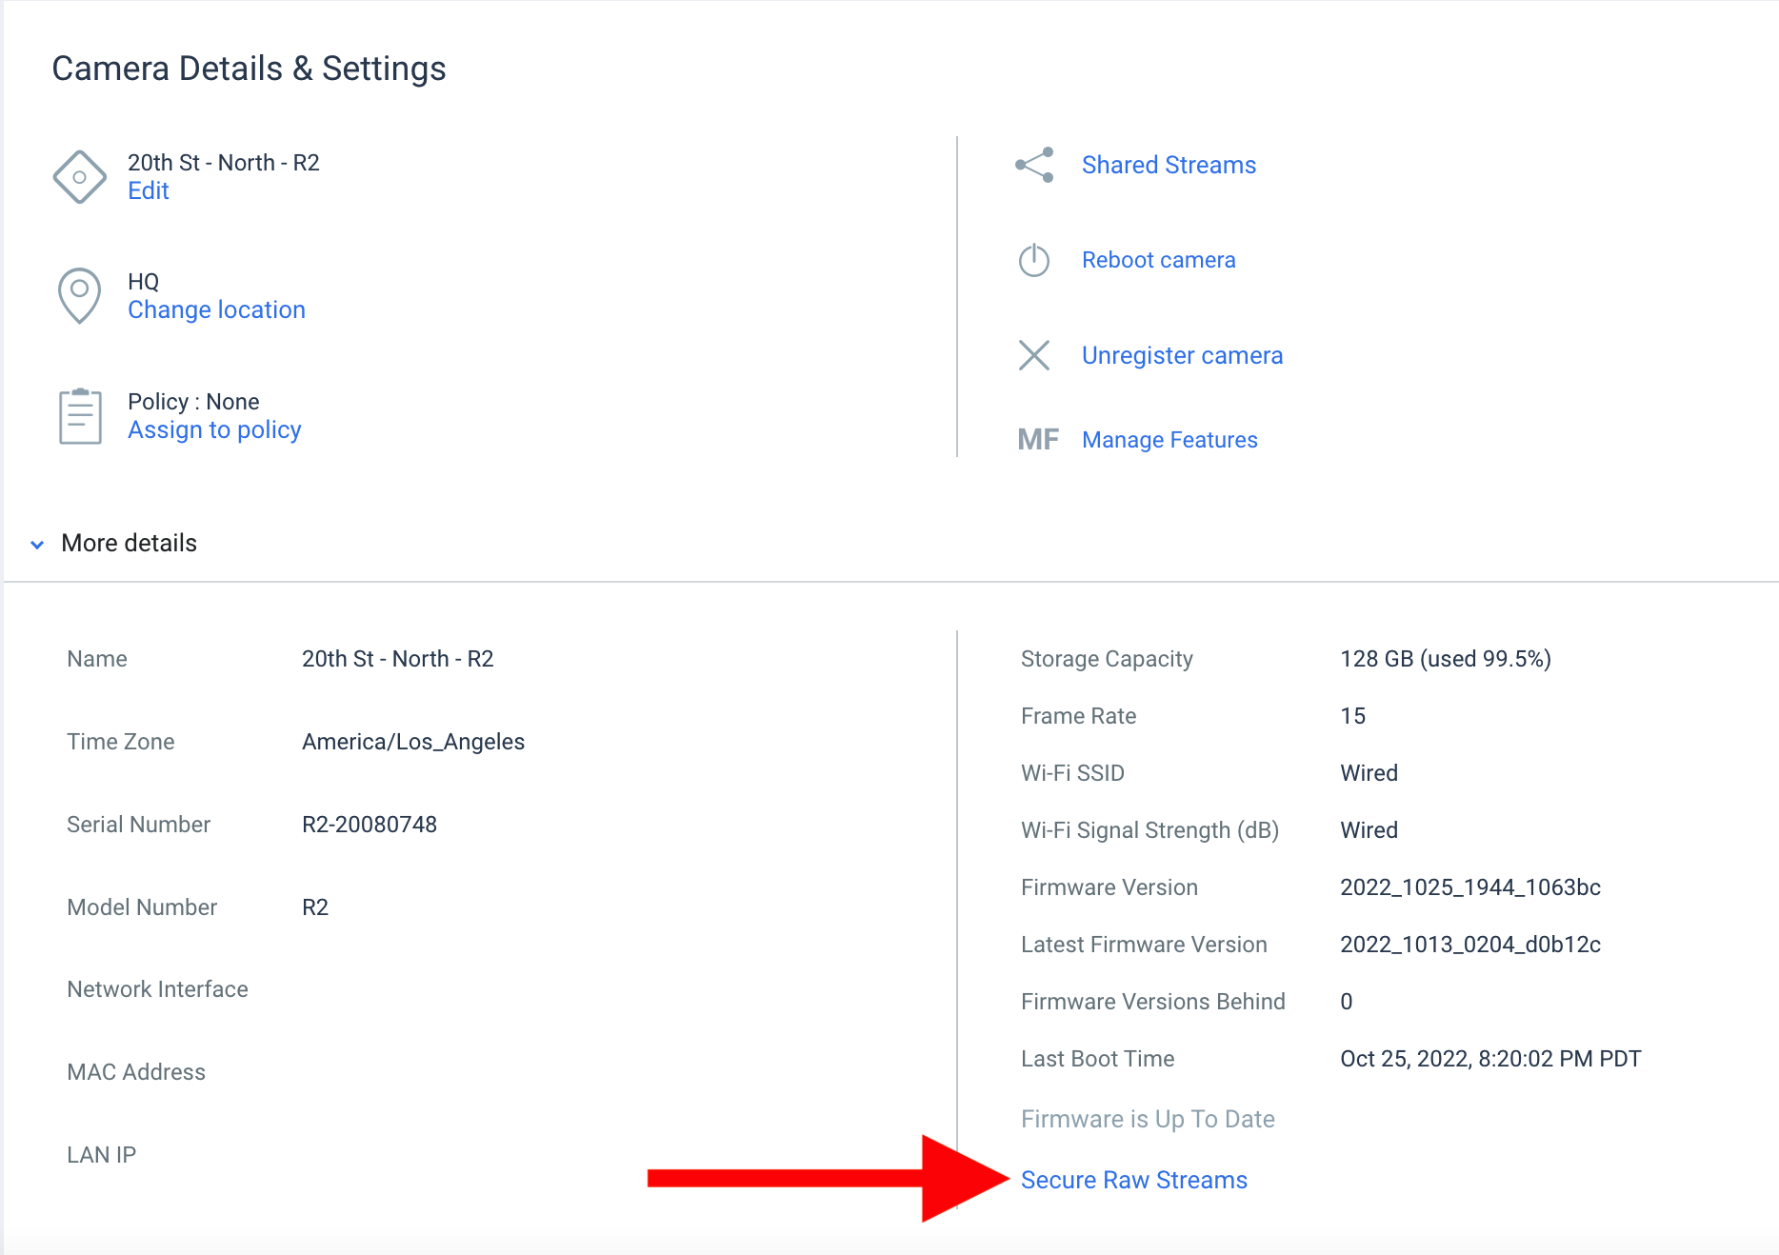The width and height of the screenshot is (1779, 1255).
Task: Click Reboot camera
Action: pyautogui.click(x=1159, y=259)
